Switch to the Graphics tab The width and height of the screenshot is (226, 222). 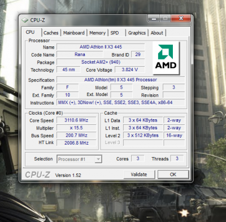(137, 33)
